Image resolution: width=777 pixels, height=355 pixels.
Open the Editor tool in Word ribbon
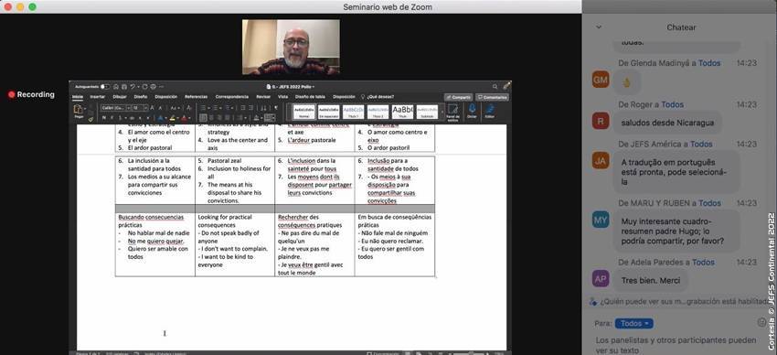489,111
